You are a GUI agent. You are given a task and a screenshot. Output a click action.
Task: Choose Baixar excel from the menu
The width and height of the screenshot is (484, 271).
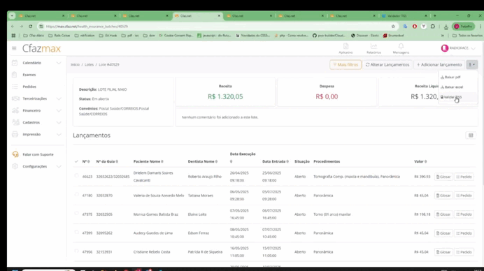(x=452, y=87)
